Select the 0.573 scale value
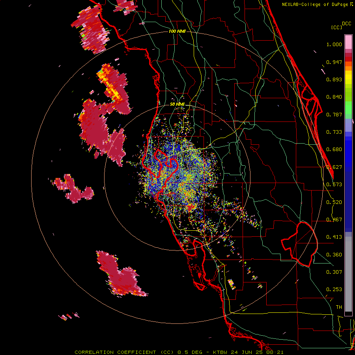This screenshot has width=355, height=355. pos(334,185)
